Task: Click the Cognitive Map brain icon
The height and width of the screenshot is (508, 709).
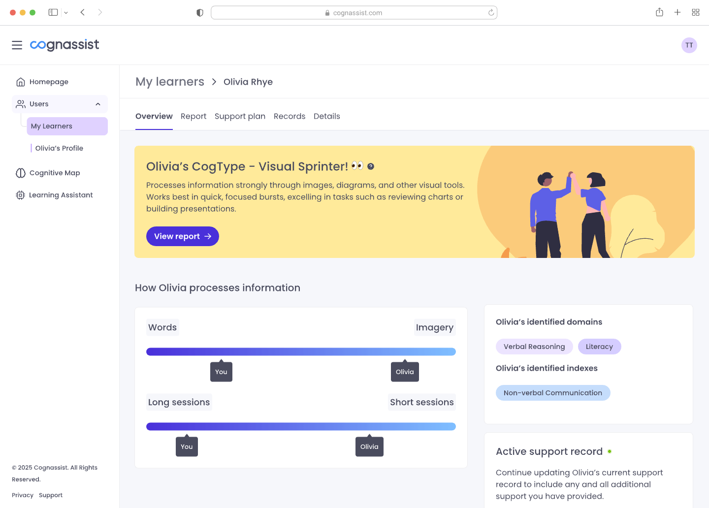Action: pyautogui.click(x=21, y=173)
